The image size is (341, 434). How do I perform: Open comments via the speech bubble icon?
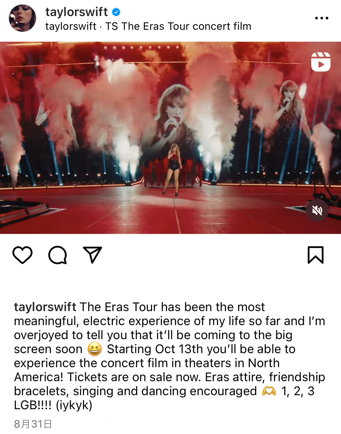point(57,255)
